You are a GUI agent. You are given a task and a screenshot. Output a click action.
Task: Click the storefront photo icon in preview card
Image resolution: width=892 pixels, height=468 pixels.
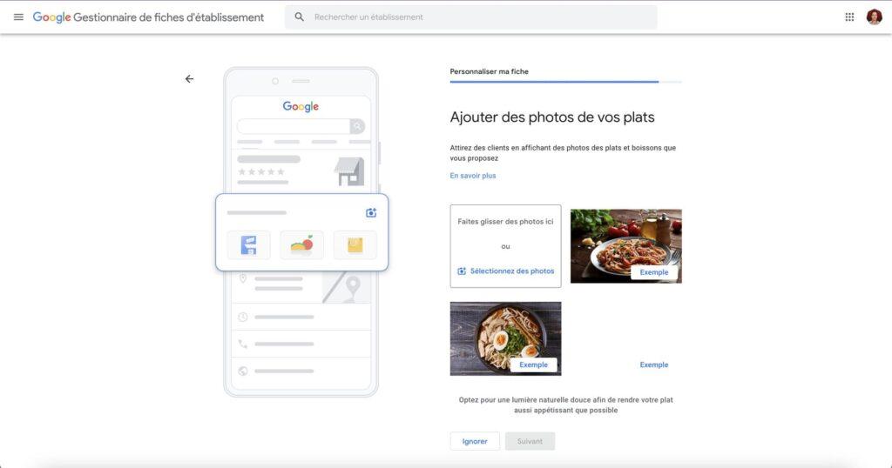pos(248,244)
